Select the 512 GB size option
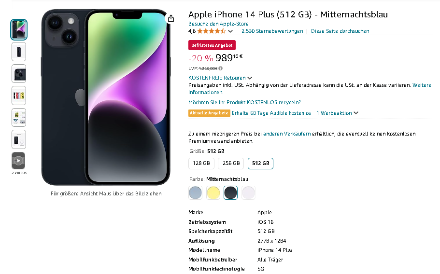This screenshot has height=274, width=440. (x=260, y=164)
